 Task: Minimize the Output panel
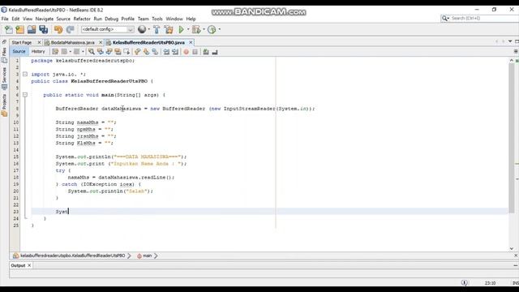coord(516,265)
